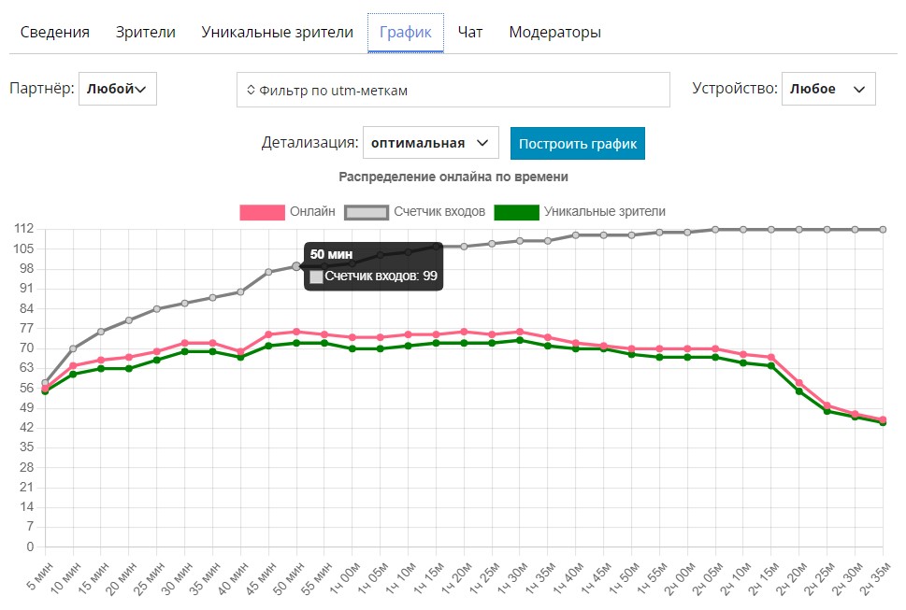Screen dimensions: 906x610
Task: Open the Модераторы tab
Action: pos(554,32)
